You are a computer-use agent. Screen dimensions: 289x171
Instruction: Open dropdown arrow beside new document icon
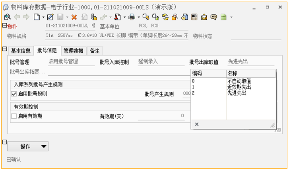(43, 17)
